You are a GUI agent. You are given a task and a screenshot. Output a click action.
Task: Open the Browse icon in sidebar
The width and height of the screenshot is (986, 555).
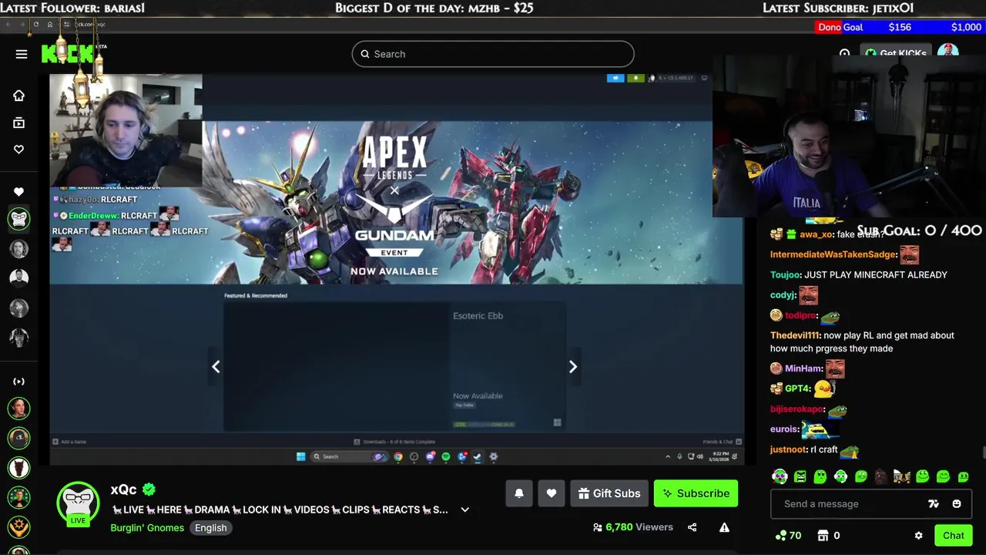(19, 123)
